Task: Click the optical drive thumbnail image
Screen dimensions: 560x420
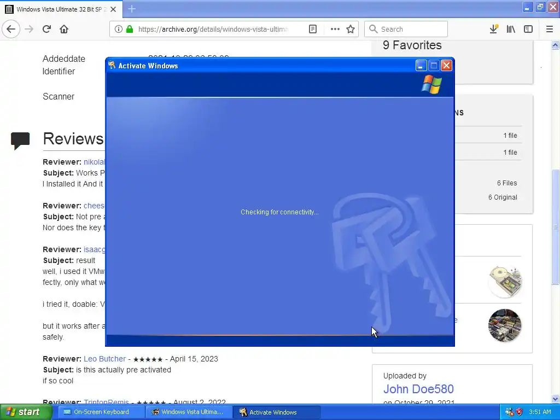Action: pos(505,282)
